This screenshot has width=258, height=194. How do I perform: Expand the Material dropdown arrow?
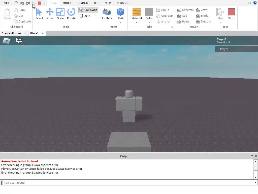tap(137, 22)
